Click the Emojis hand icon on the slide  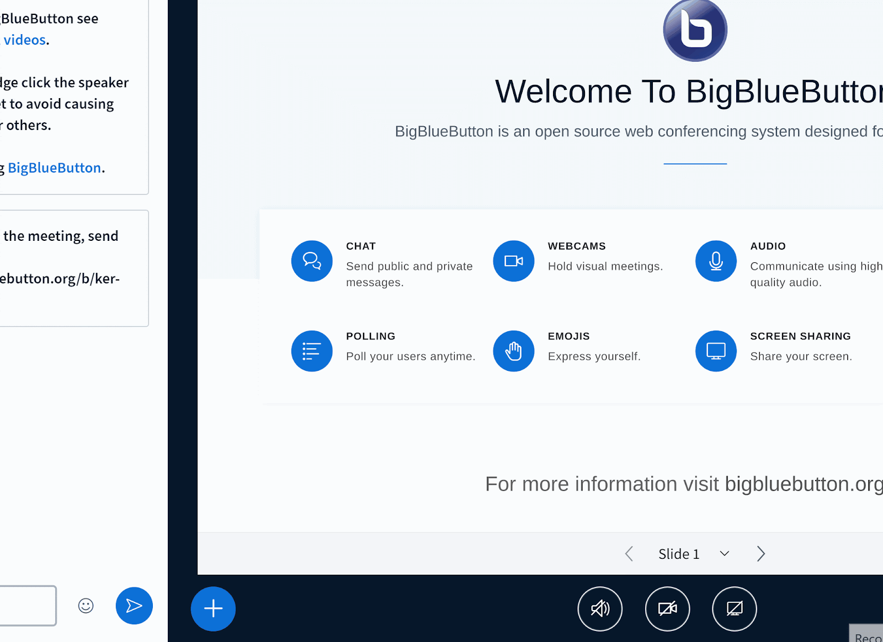click(513, 350)
